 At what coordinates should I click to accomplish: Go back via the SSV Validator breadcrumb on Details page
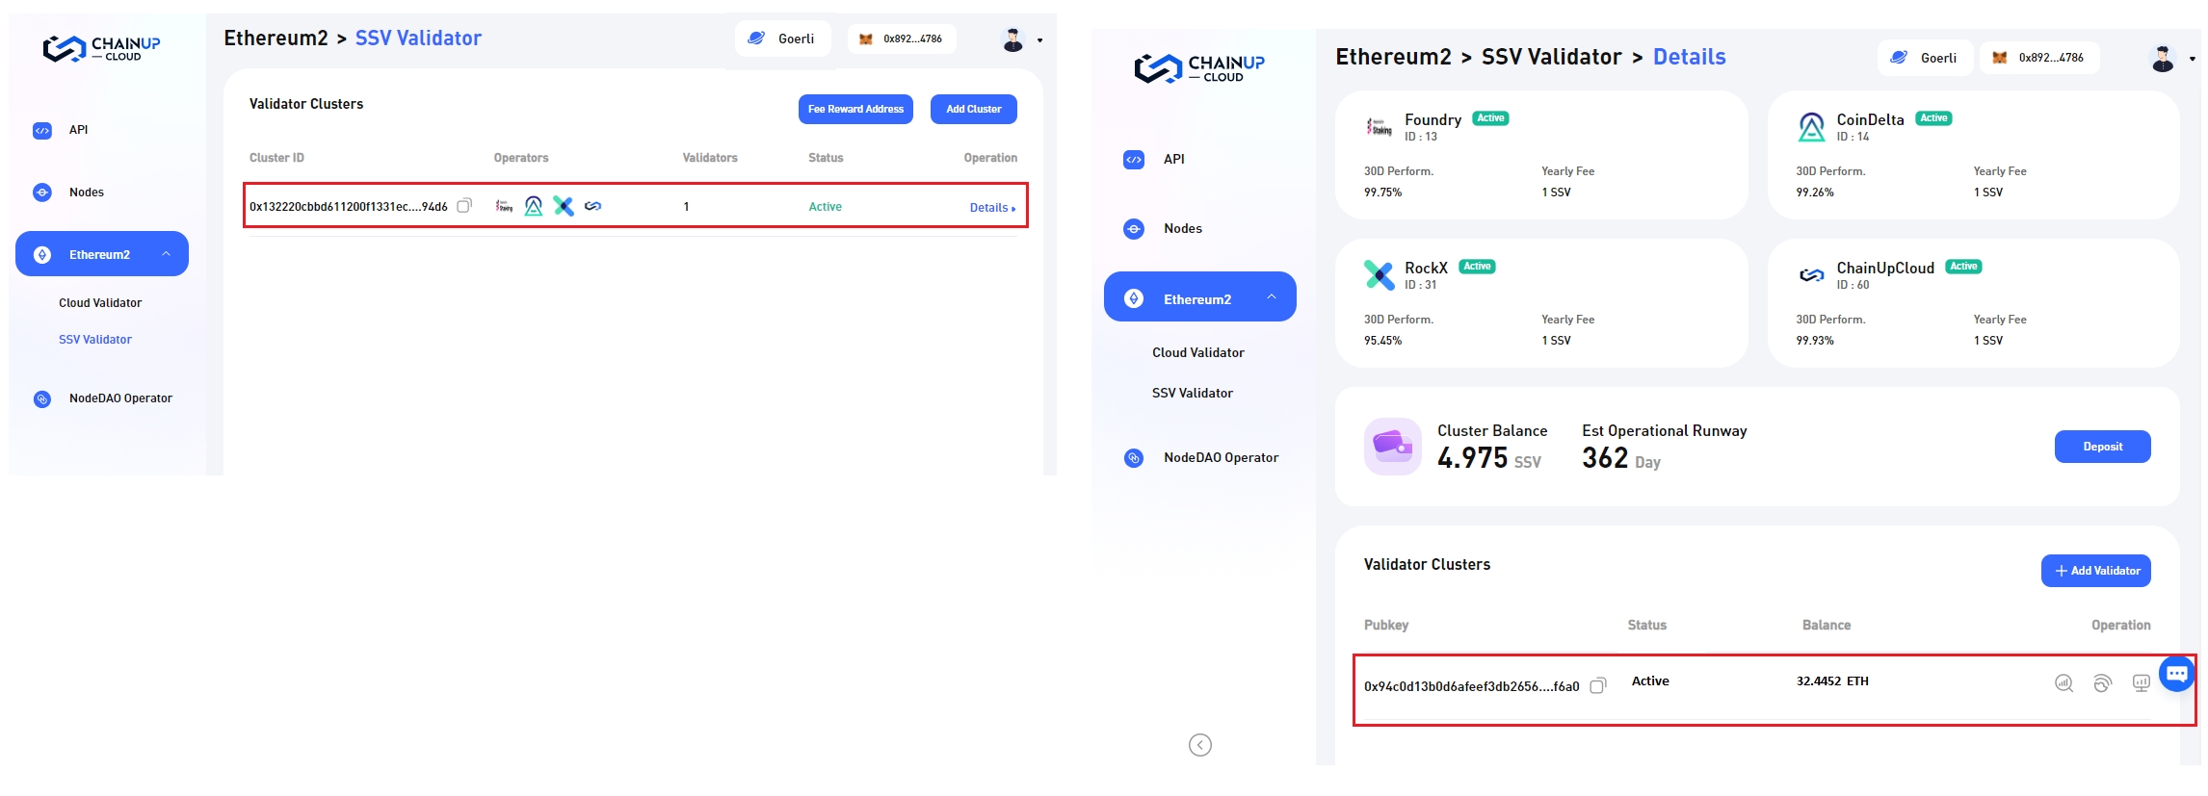(1551, 58)
